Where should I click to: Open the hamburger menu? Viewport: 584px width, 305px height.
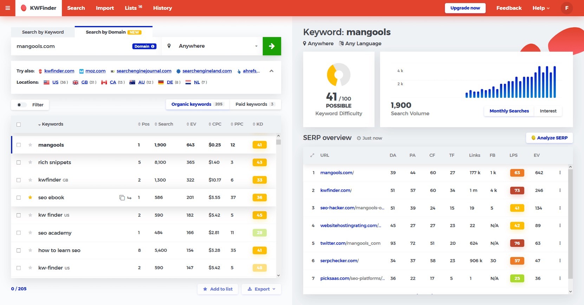7,8
